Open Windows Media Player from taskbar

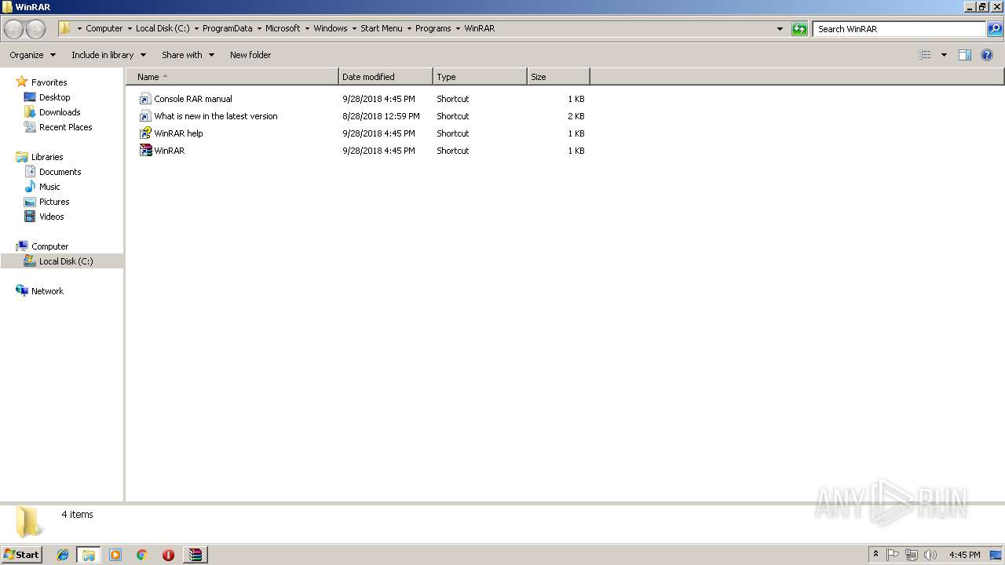115,555
